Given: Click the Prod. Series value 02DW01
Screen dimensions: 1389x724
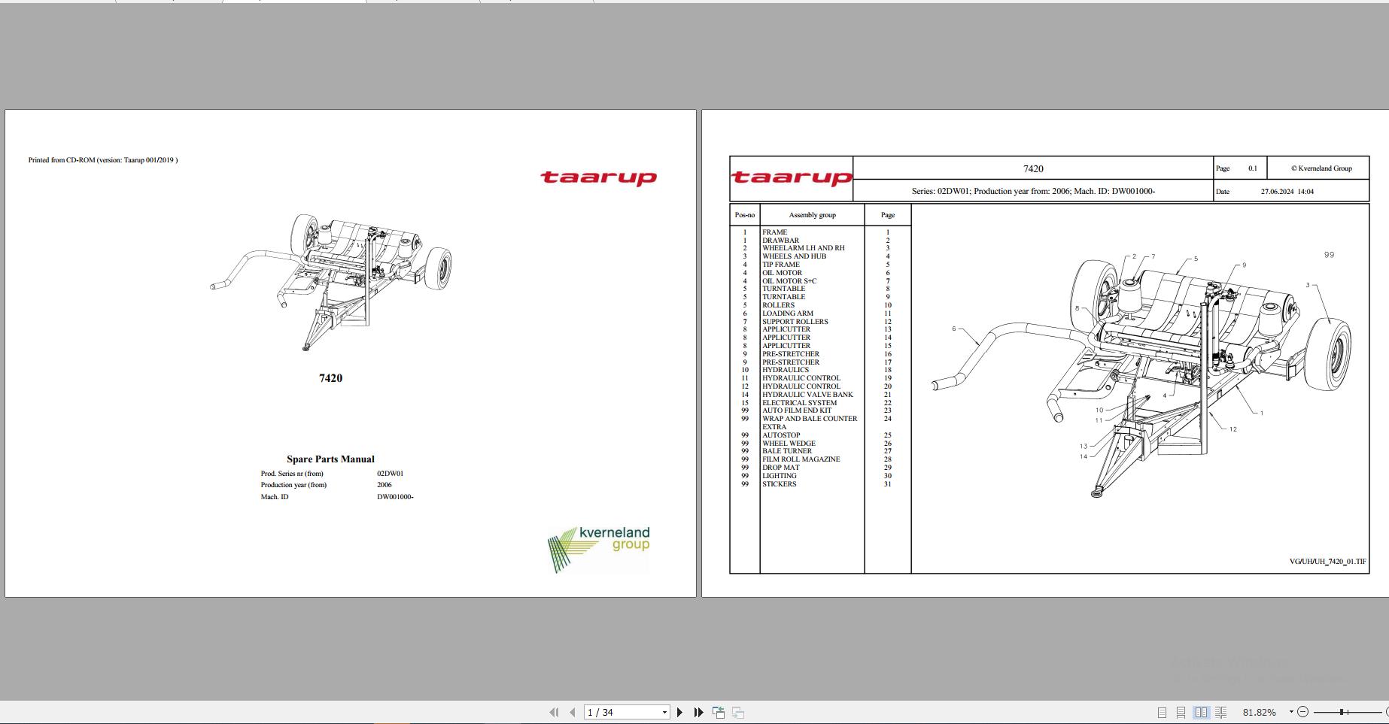Looking at the screenshot, I should 390,474.
